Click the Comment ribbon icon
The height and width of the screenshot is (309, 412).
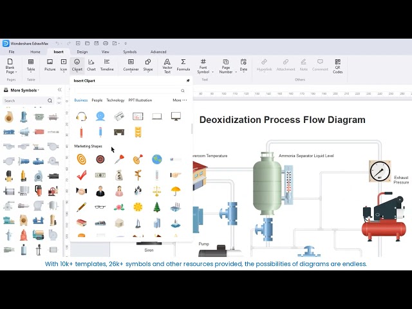pos(320,65)
